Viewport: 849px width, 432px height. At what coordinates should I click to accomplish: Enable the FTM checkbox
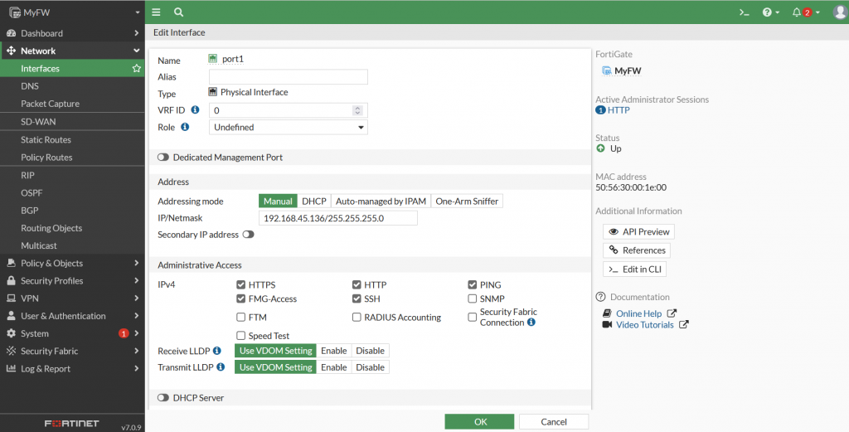(241, 318)
